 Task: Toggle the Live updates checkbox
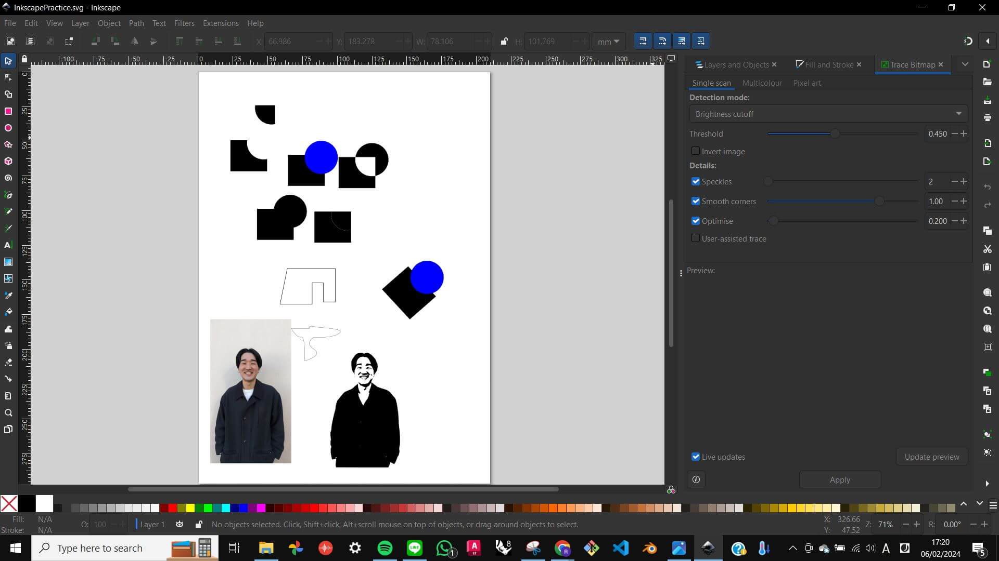click(x=696, y=457)
